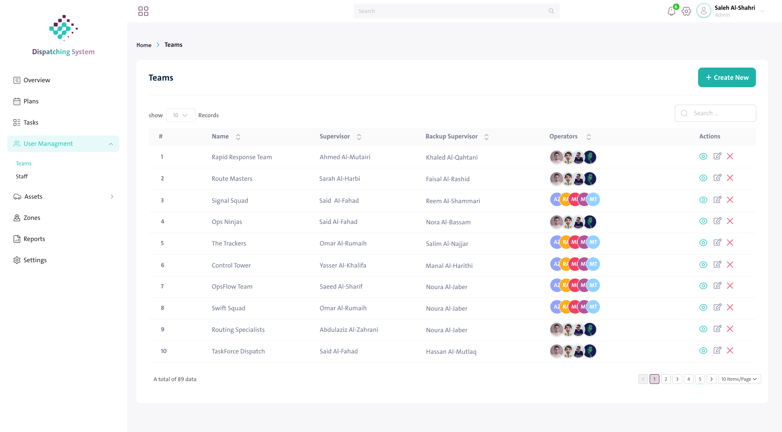The width and height of the screenshot is (782, 432).
Task: Delete The Trackers team
Action: [x=730, y=243]
